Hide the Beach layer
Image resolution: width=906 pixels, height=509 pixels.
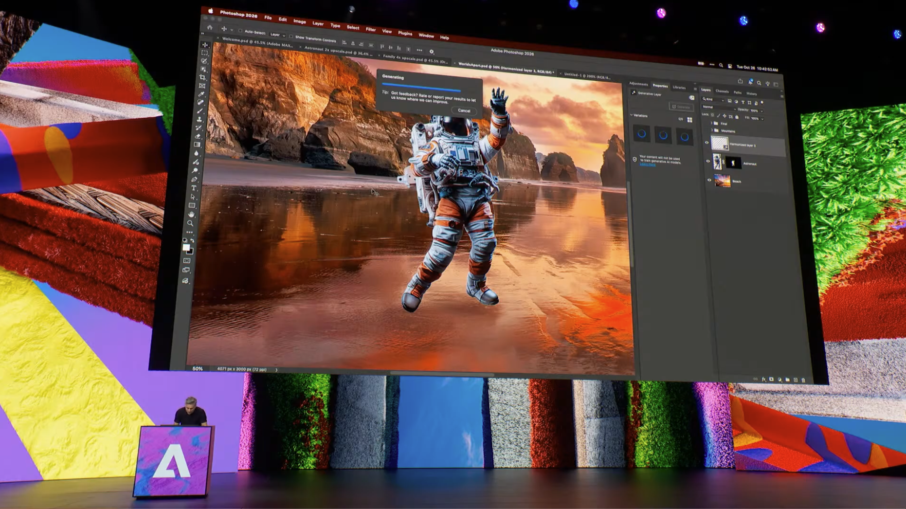tap(709, 180)
